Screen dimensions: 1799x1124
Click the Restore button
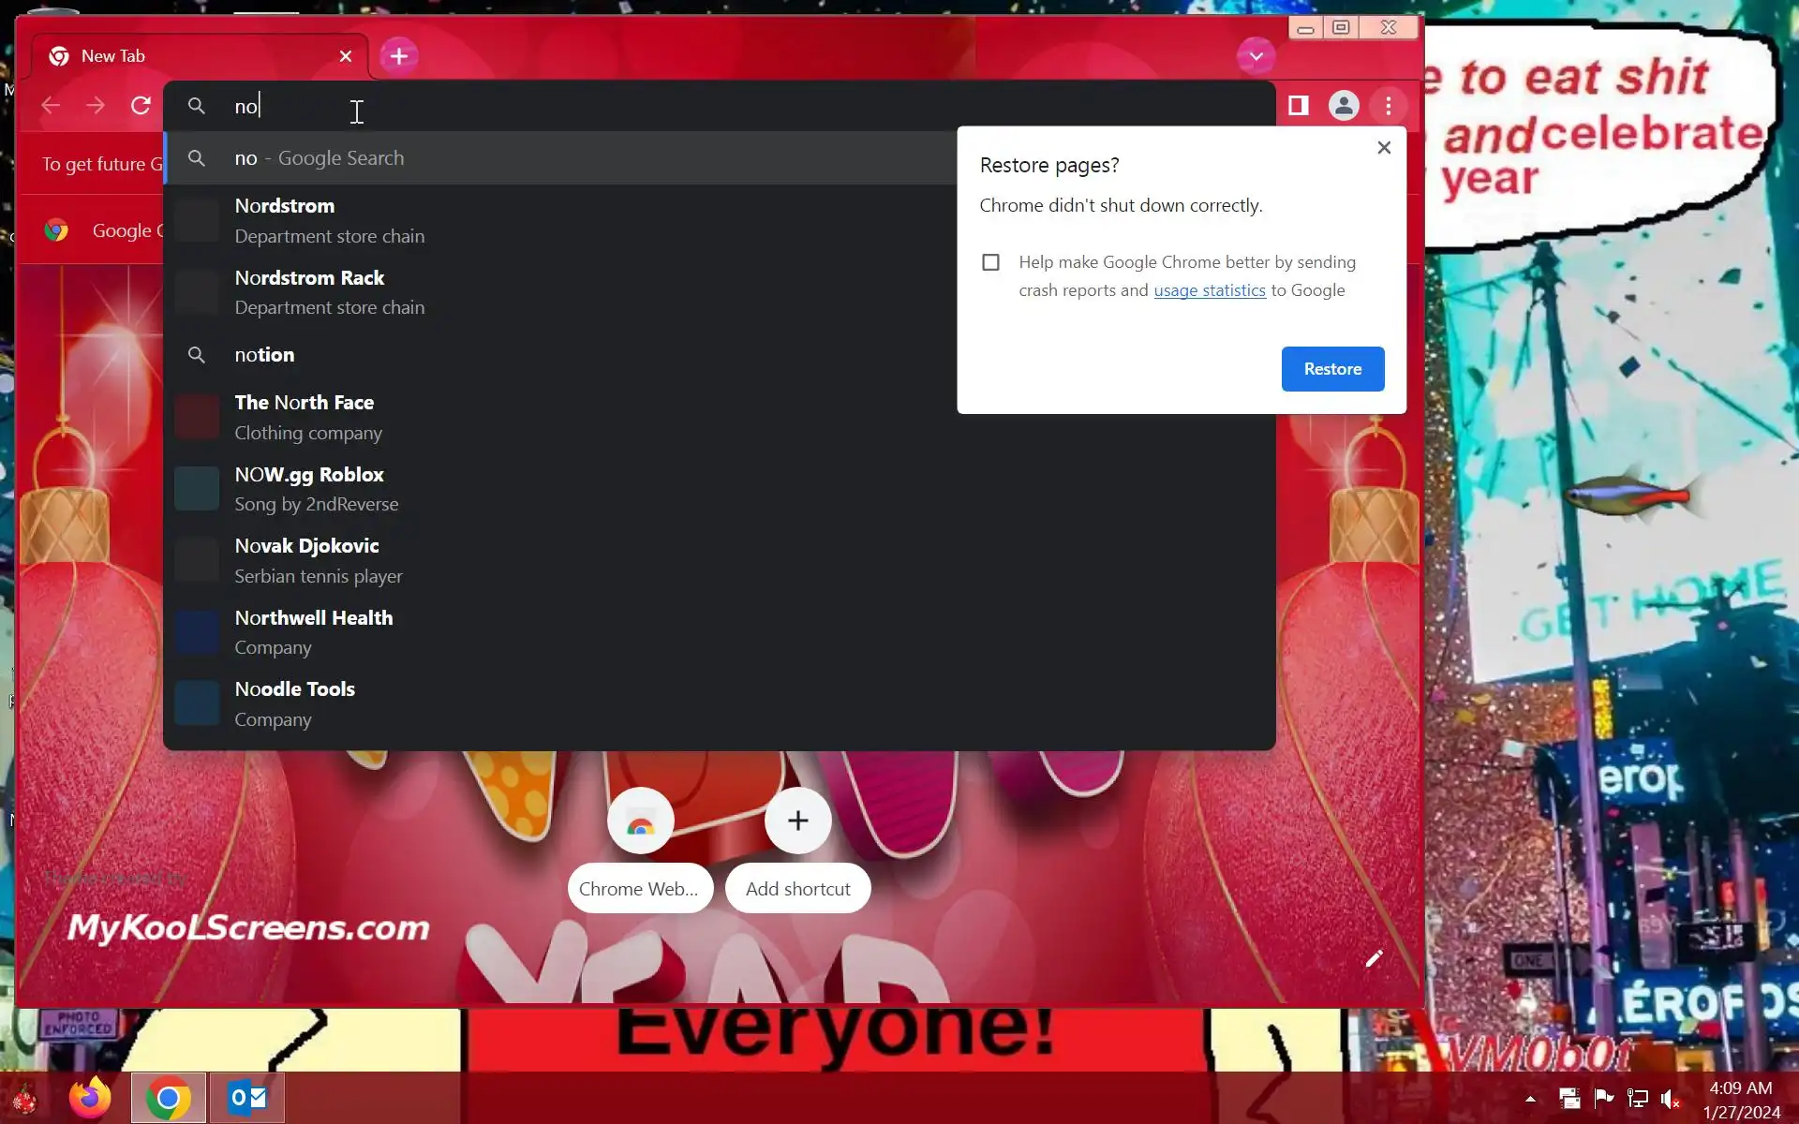[x=1331, y=369]
